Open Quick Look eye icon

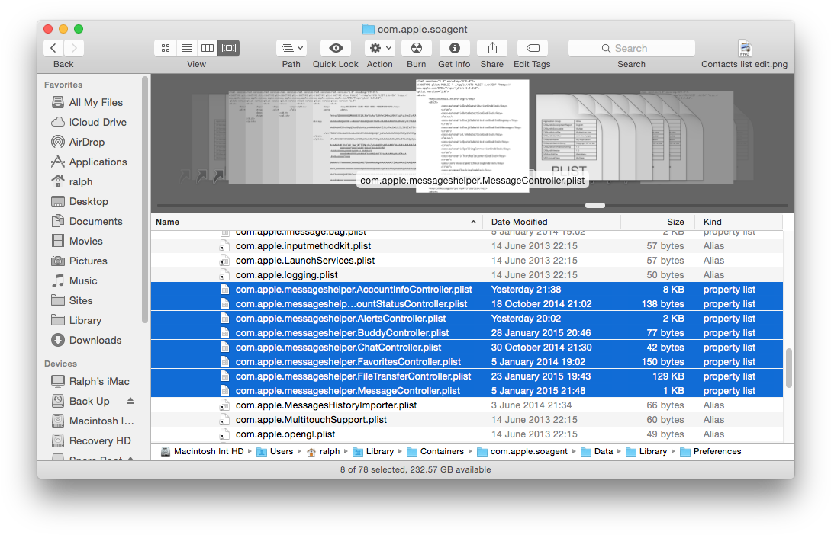(x=336, y=48)
